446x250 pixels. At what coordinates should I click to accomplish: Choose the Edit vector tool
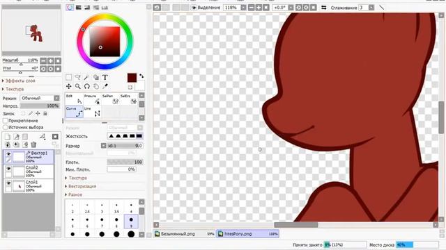75,99
